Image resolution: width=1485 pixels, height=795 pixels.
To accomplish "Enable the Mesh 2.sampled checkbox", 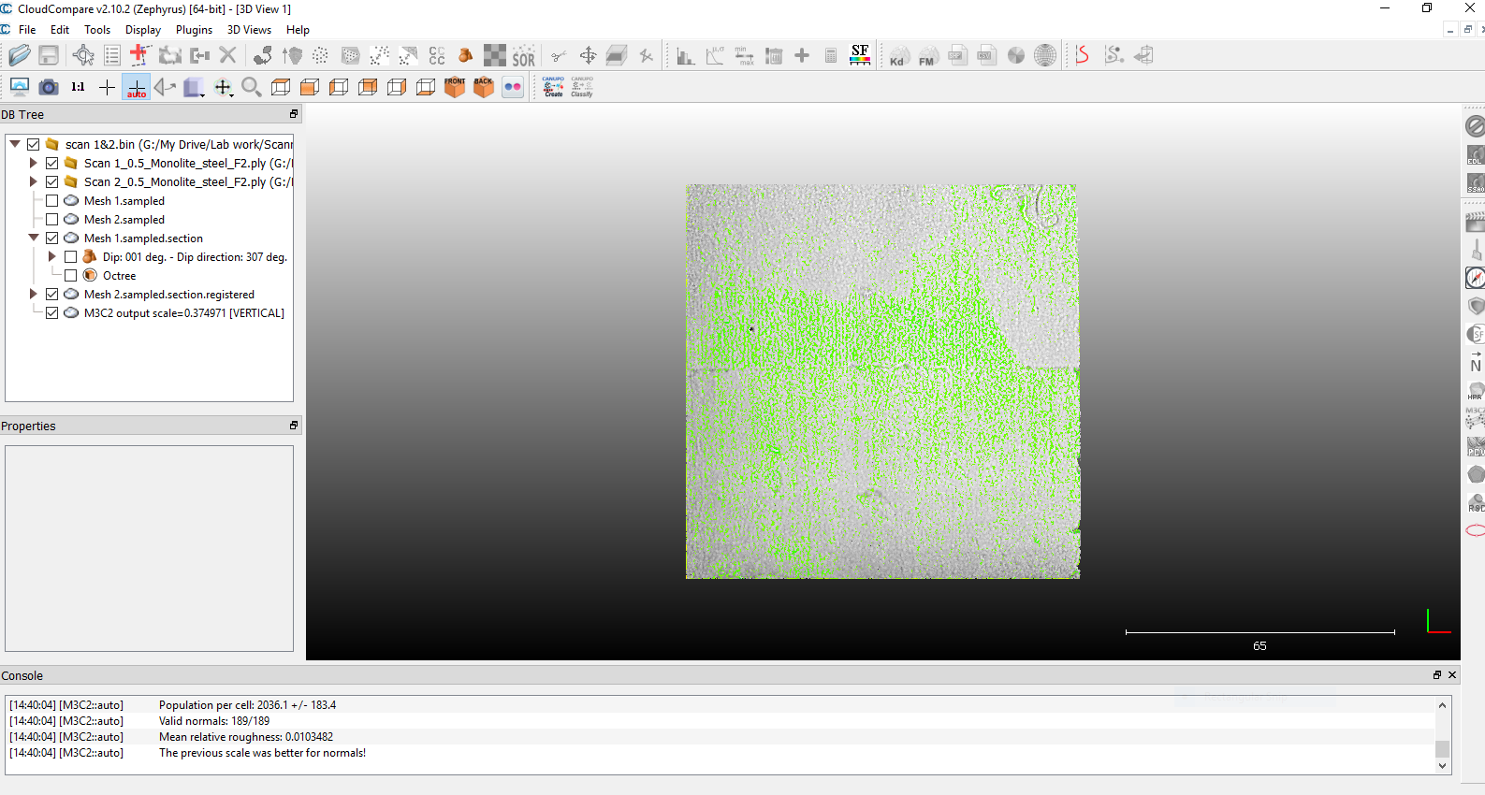I will (52, 219).
